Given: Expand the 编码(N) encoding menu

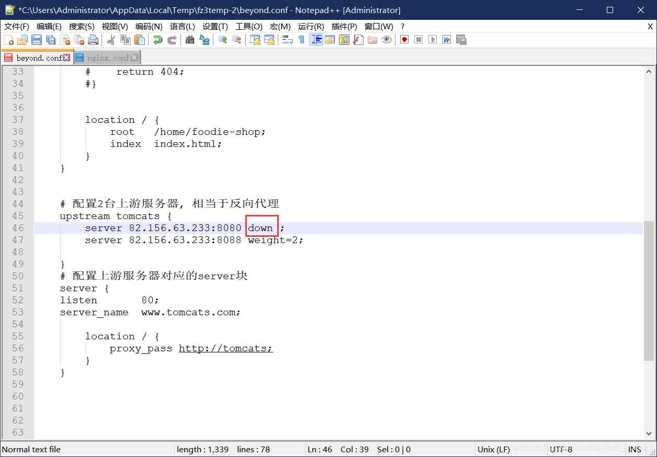Looking at the screenshot, I should (149, 26).
